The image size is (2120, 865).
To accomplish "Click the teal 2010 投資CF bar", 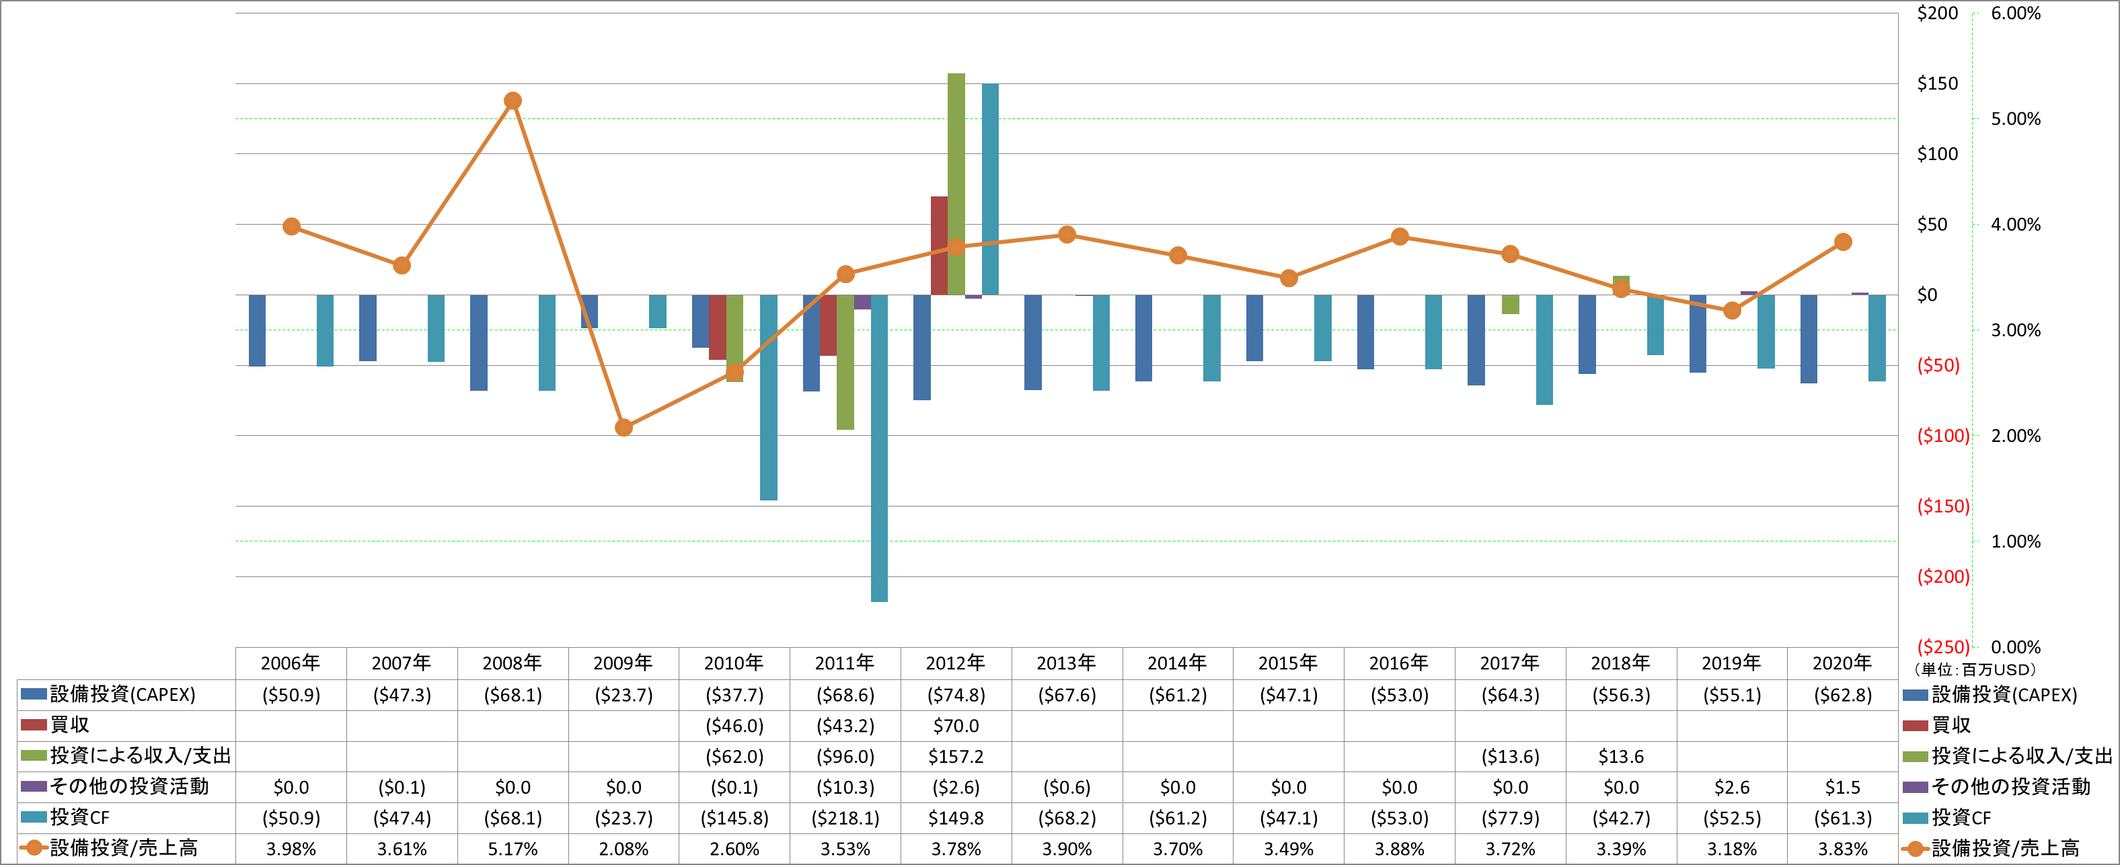I will click(769, 397).
